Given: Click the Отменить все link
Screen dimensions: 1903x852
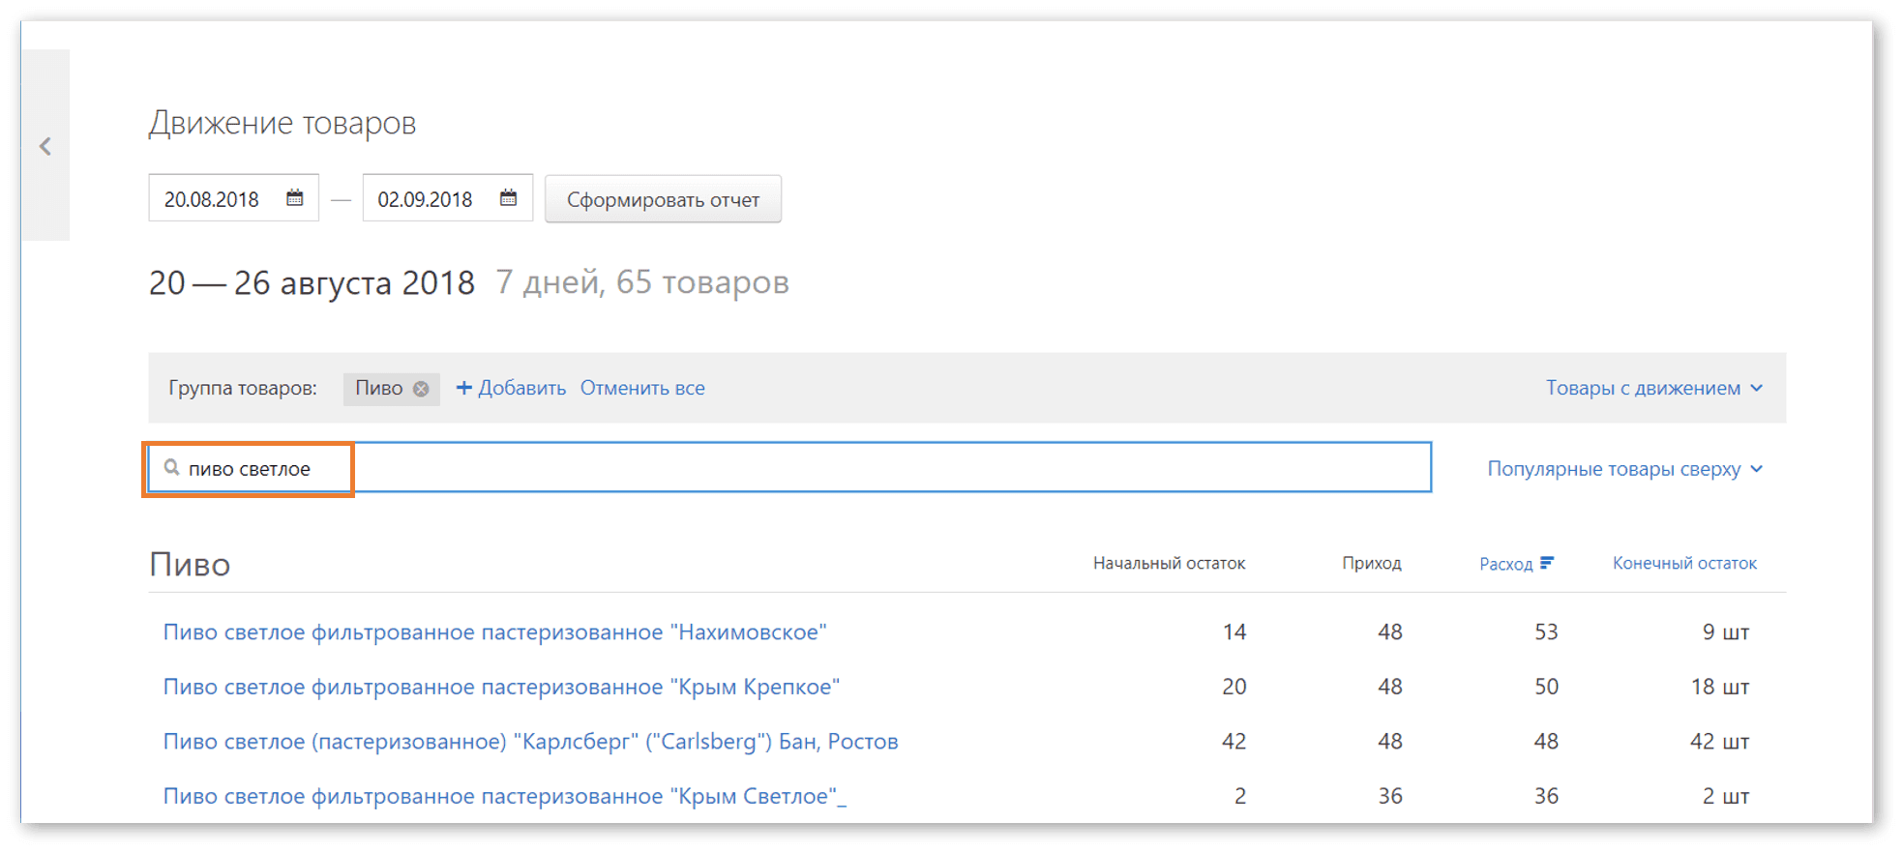Looking at the screenshot, I should [x=642, y=388].
